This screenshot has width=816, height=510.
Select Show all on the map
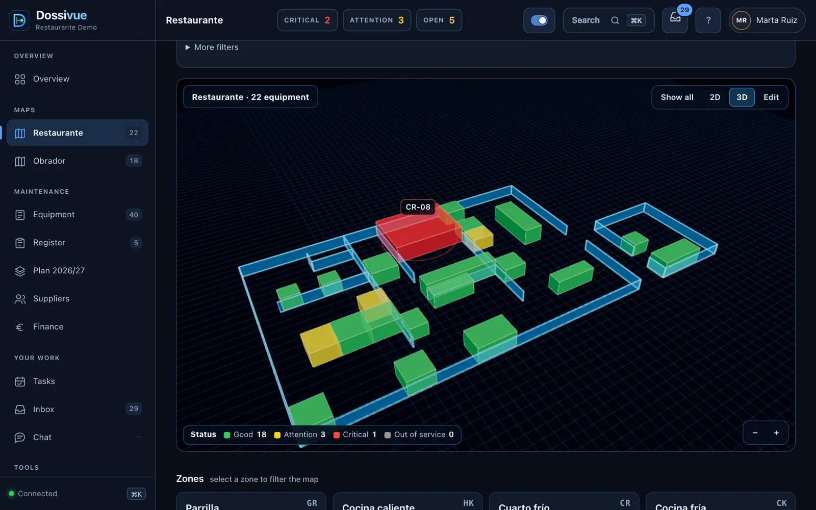[x=677, y=97]
